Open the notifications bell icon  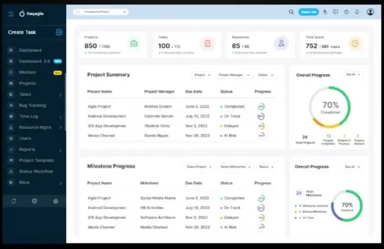point(357,12)
